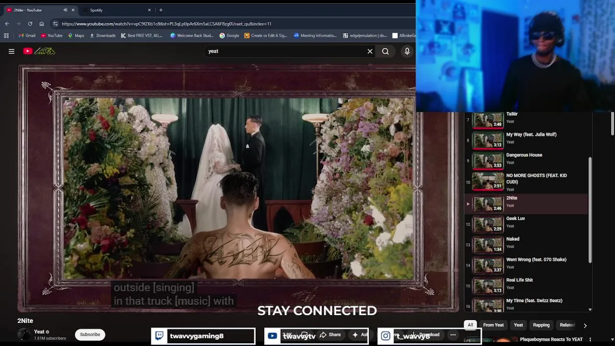Open the 'Meeting Informatio...' bookmark
615x346 pixels.
[x=315, y=36]
